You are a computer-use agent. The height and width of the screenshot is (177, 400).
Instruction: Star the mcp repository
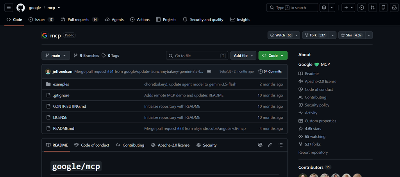(x=352, y=35)
